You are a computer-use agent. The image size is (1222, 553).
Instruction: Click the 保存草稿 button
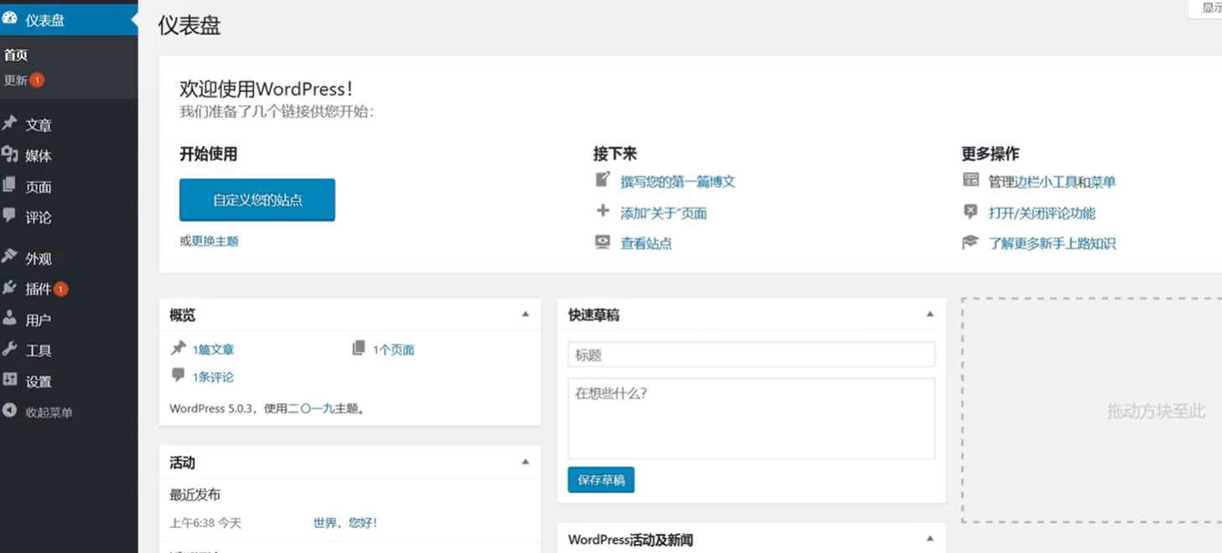(x=601, y=480)
